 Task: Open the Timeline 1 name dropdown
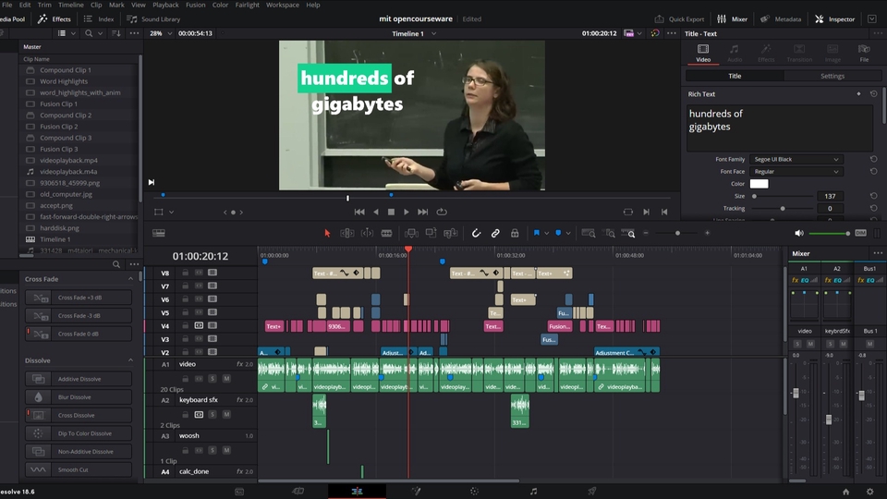click(x=434, y=33)
